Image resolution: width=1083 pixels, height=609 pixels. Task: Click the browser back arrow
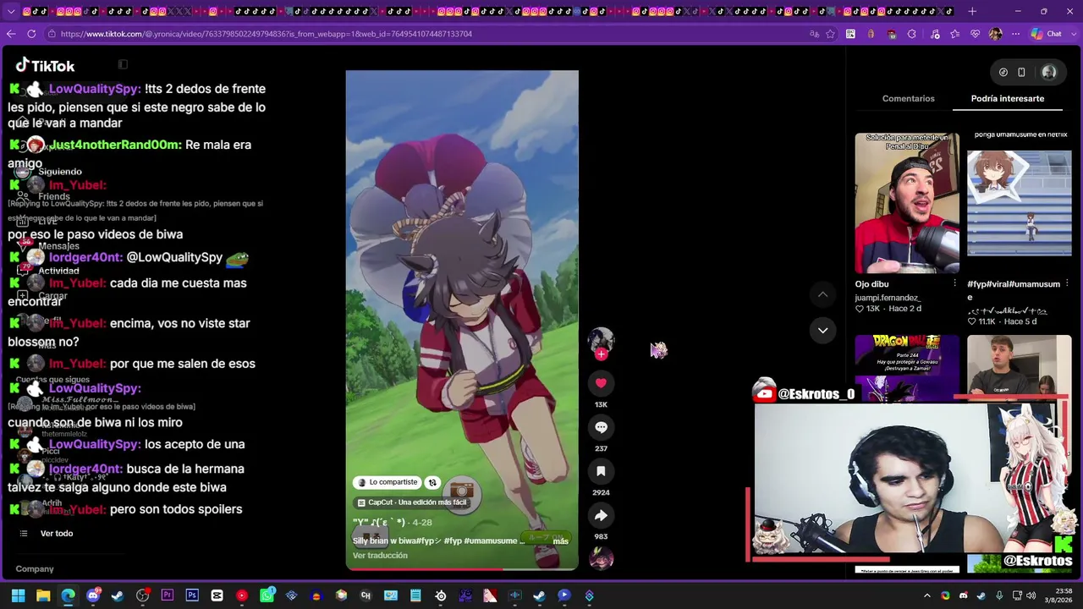coord(11,34)
